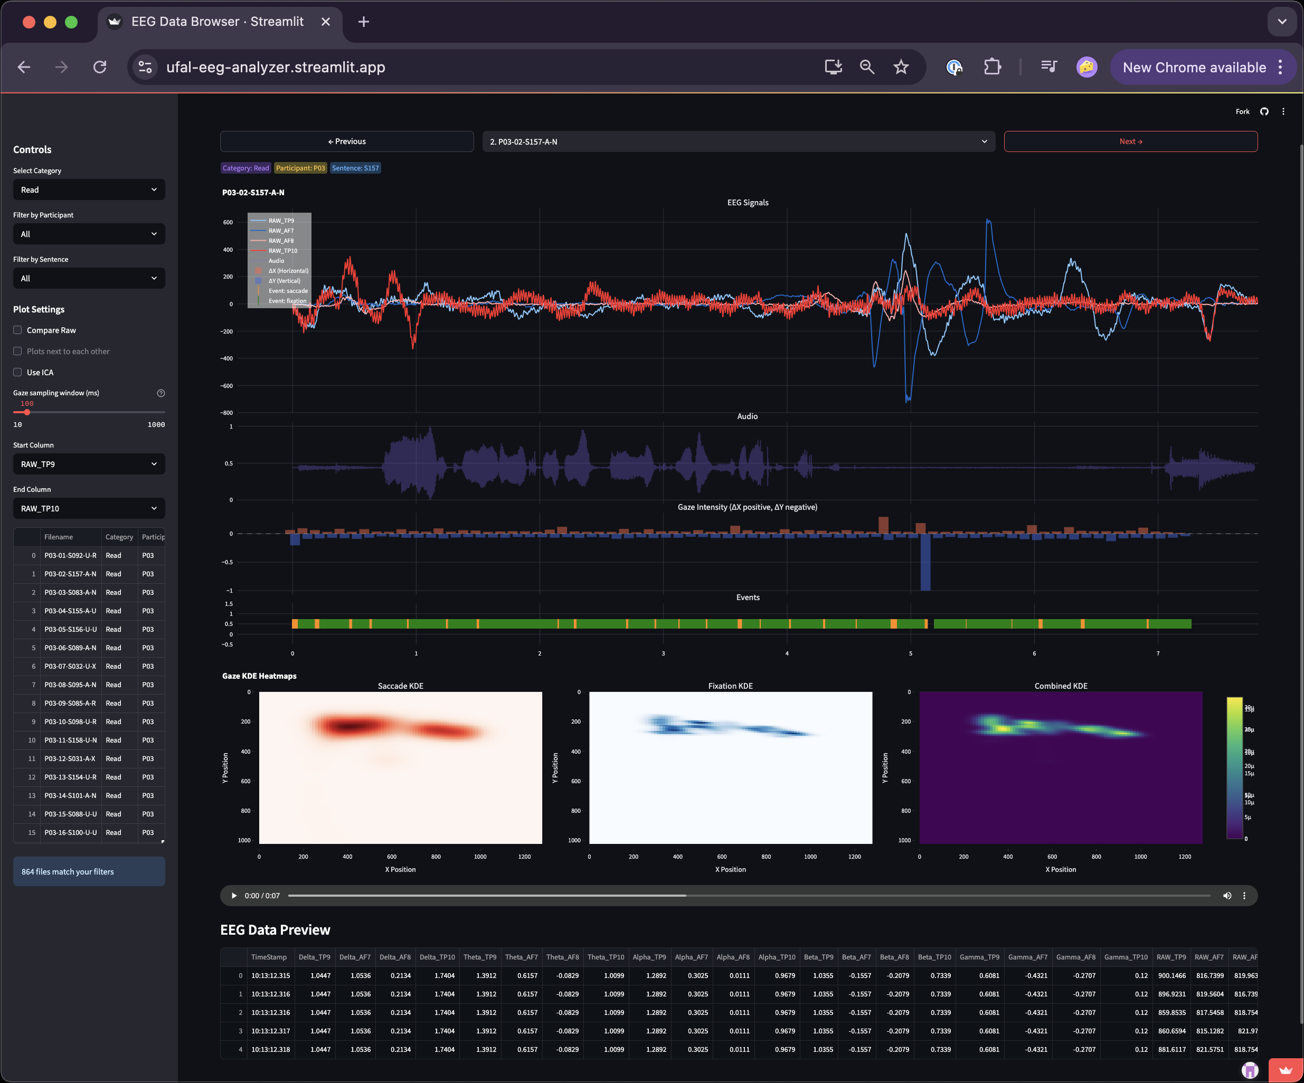Play the audio recording
1304x1083 pixels.
click(234, 896)
